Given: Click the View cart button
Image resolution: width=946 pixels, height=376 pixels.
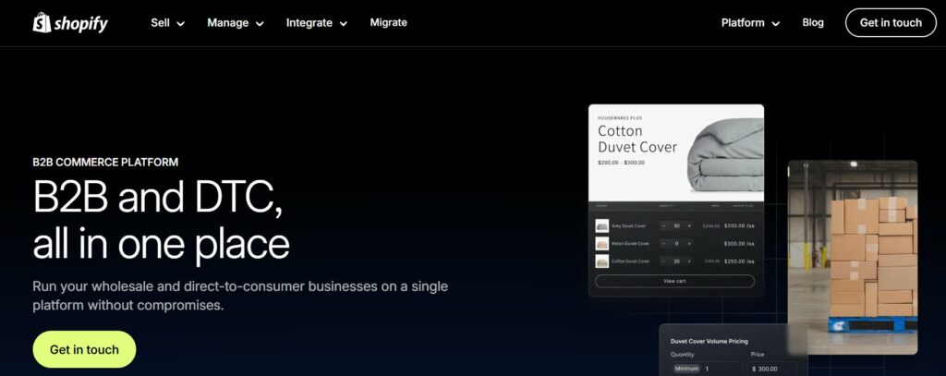Looking at the screenshot, I should (x=674, y=281).
